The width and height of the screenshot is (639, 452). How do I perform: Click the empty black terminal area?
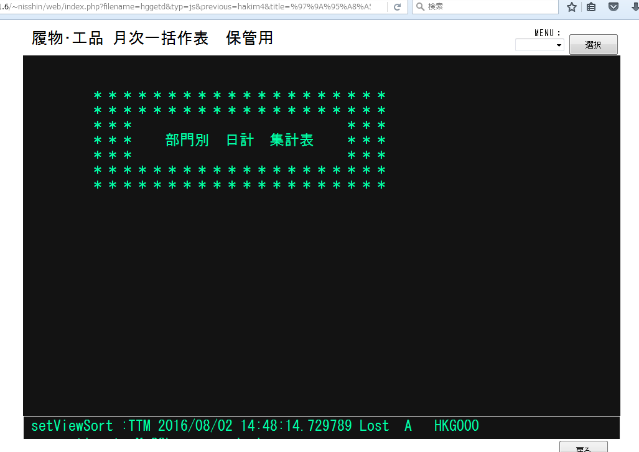[x=321, y=299]
